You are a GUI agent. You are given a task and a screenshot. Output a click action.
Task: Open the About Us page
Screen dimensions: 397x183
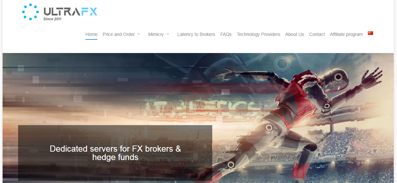294,34
